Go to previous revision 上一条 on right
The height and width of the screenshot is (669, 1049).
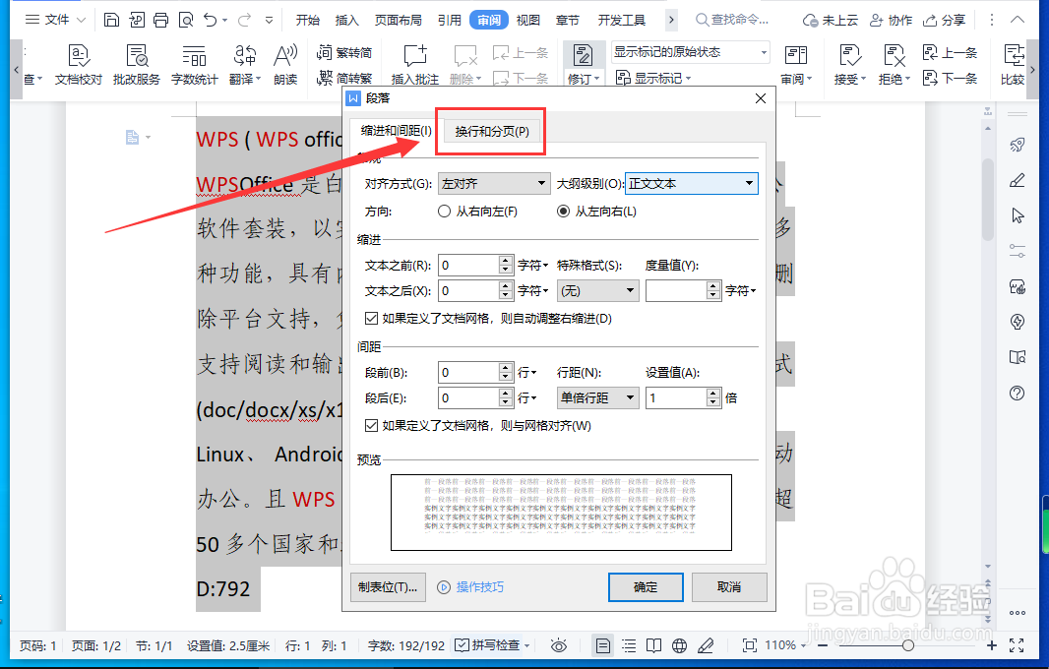tap(950, 52)
